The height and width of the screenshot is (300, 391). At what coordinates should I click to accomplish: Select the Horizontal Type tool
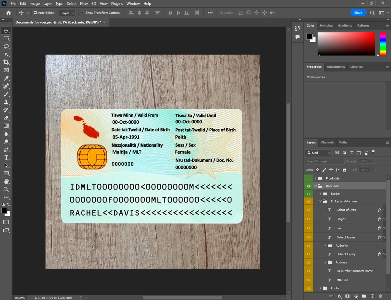tap(6, 158)
